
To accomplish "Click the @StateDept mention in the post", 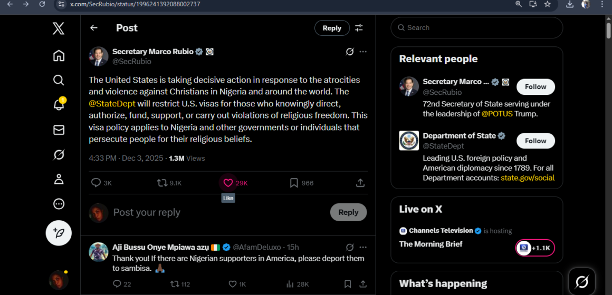I will click(x=112, y=104).
